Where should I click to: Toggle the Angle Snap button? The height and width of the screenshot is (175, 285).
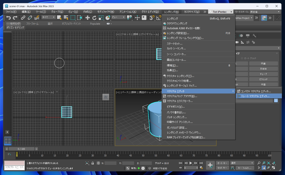coord(159,18)
